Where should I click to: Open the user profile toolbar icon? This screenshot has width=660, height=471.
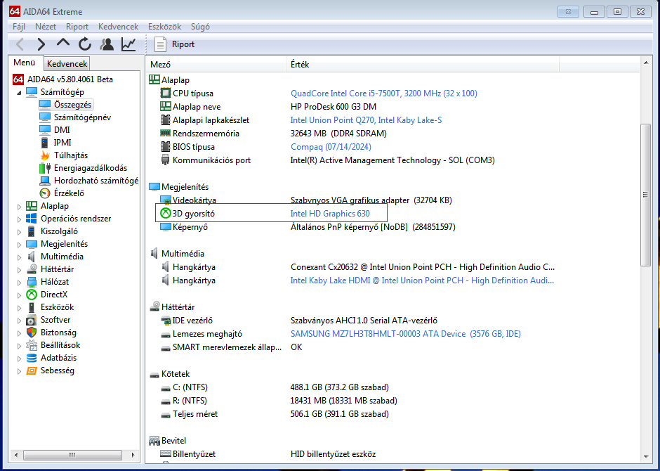(x=107, y=44)
